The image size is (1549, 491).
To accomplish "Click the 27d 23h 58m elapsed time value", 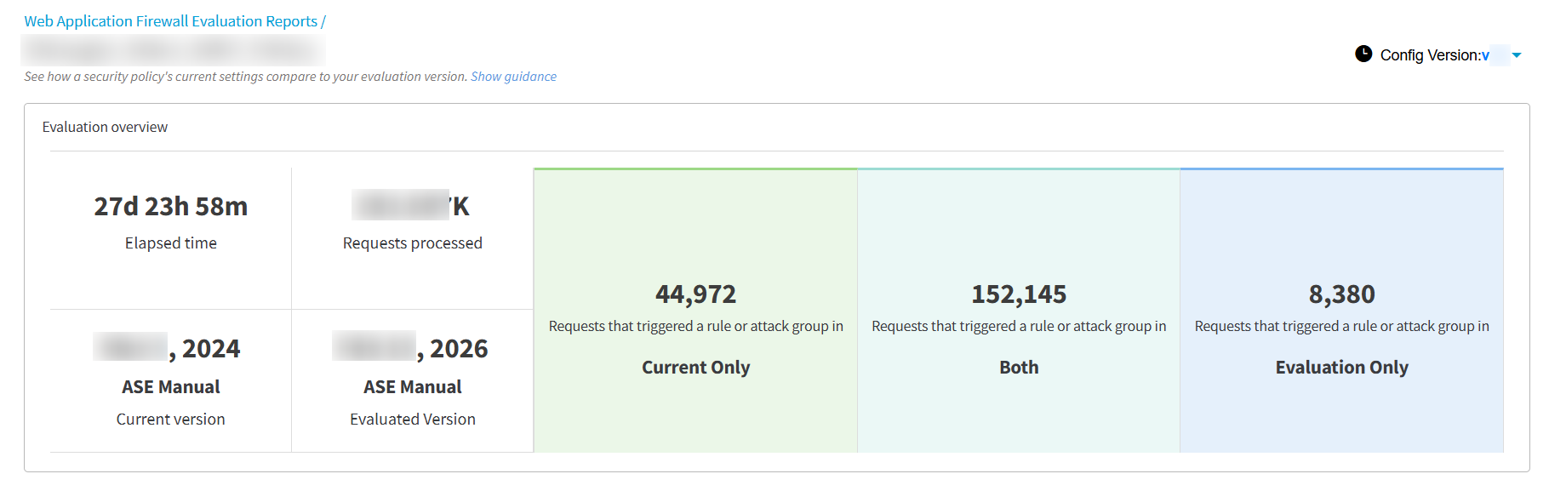I will coord(170,207).
